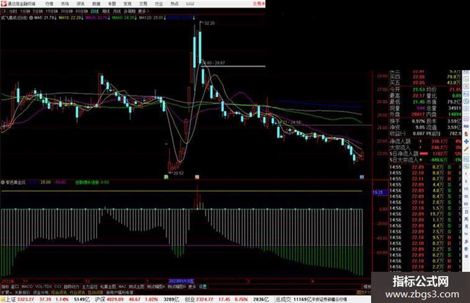Click the 季 button in right toolbar
470x303 pixels.
point(466,249)
